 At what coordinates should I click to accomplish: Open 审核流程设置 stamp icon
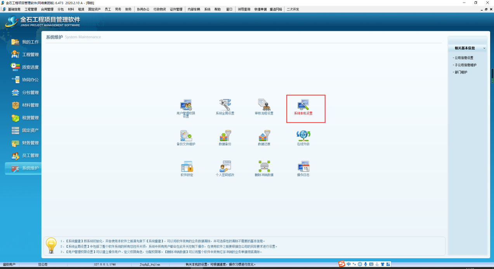(264, 105)
